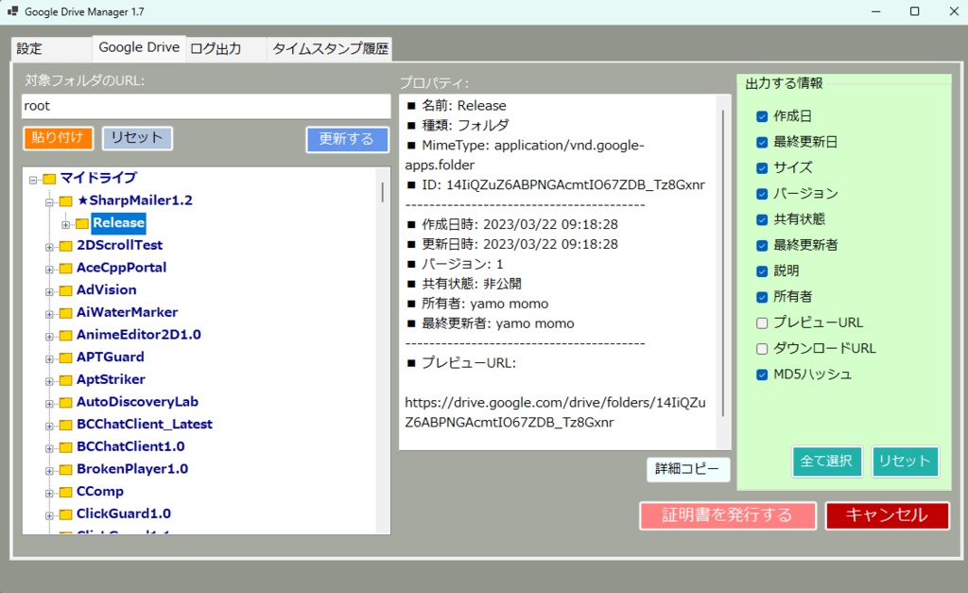The height and width of the screenshot is (593, 968).
Task: Click the ★SharpMailer1.2 folder icon
Action: pos(65,201)
